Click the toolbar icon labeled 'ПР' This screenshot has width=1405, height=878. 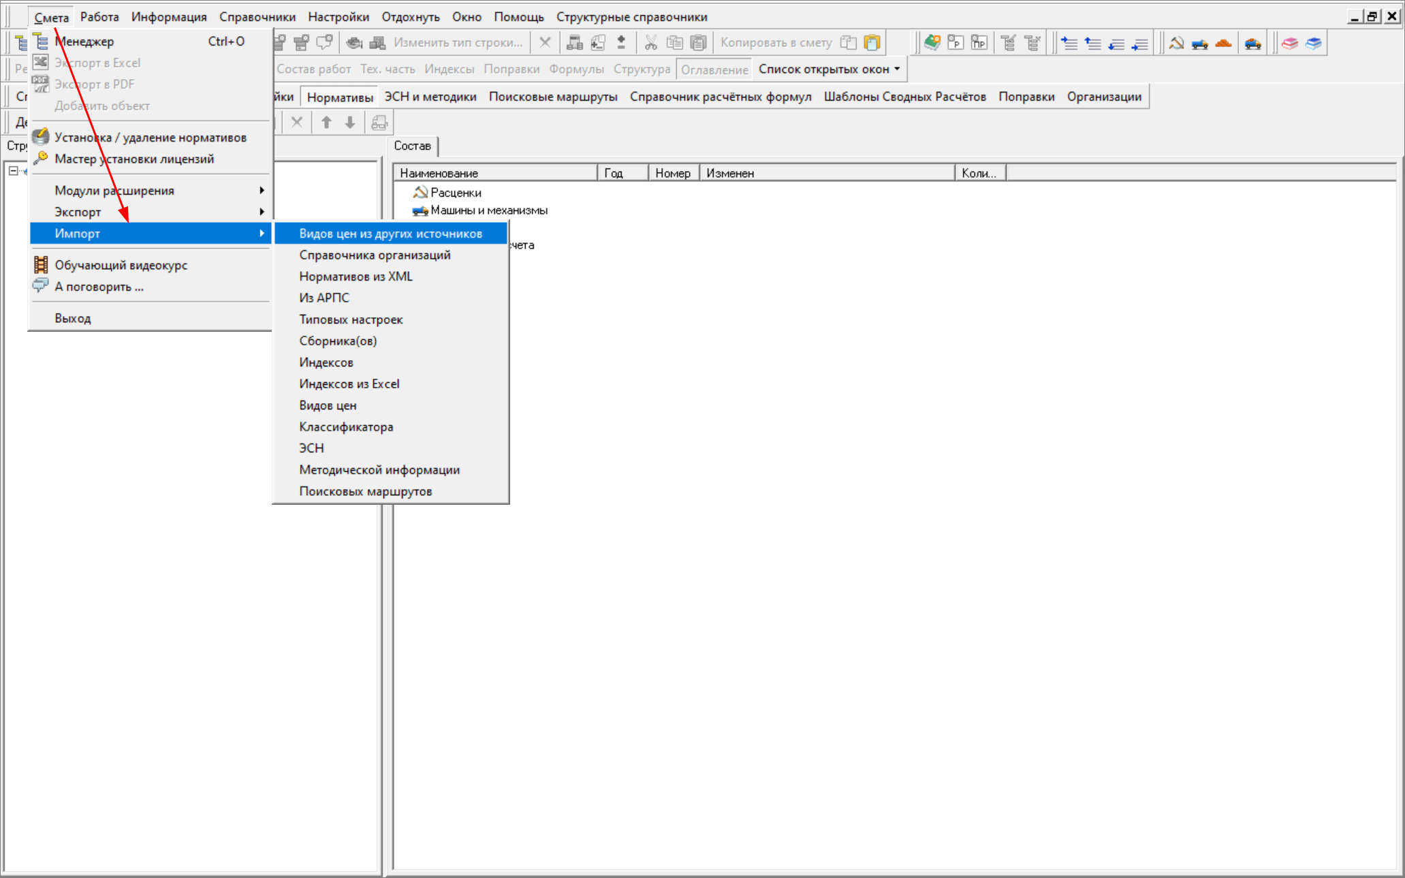[979, 43]
